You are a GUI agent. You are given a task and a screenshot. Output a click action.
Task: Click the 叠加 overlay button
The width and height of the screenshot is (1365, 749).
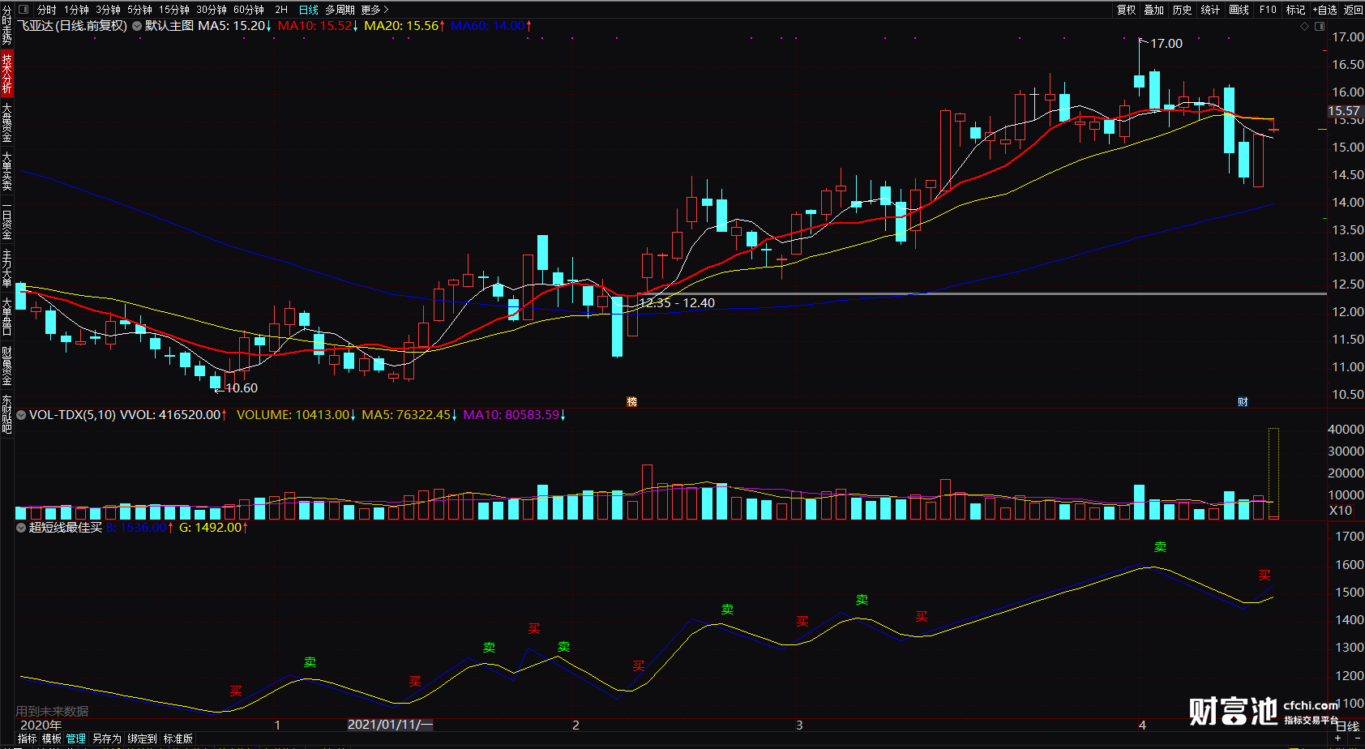click(x=1153, y=10)
